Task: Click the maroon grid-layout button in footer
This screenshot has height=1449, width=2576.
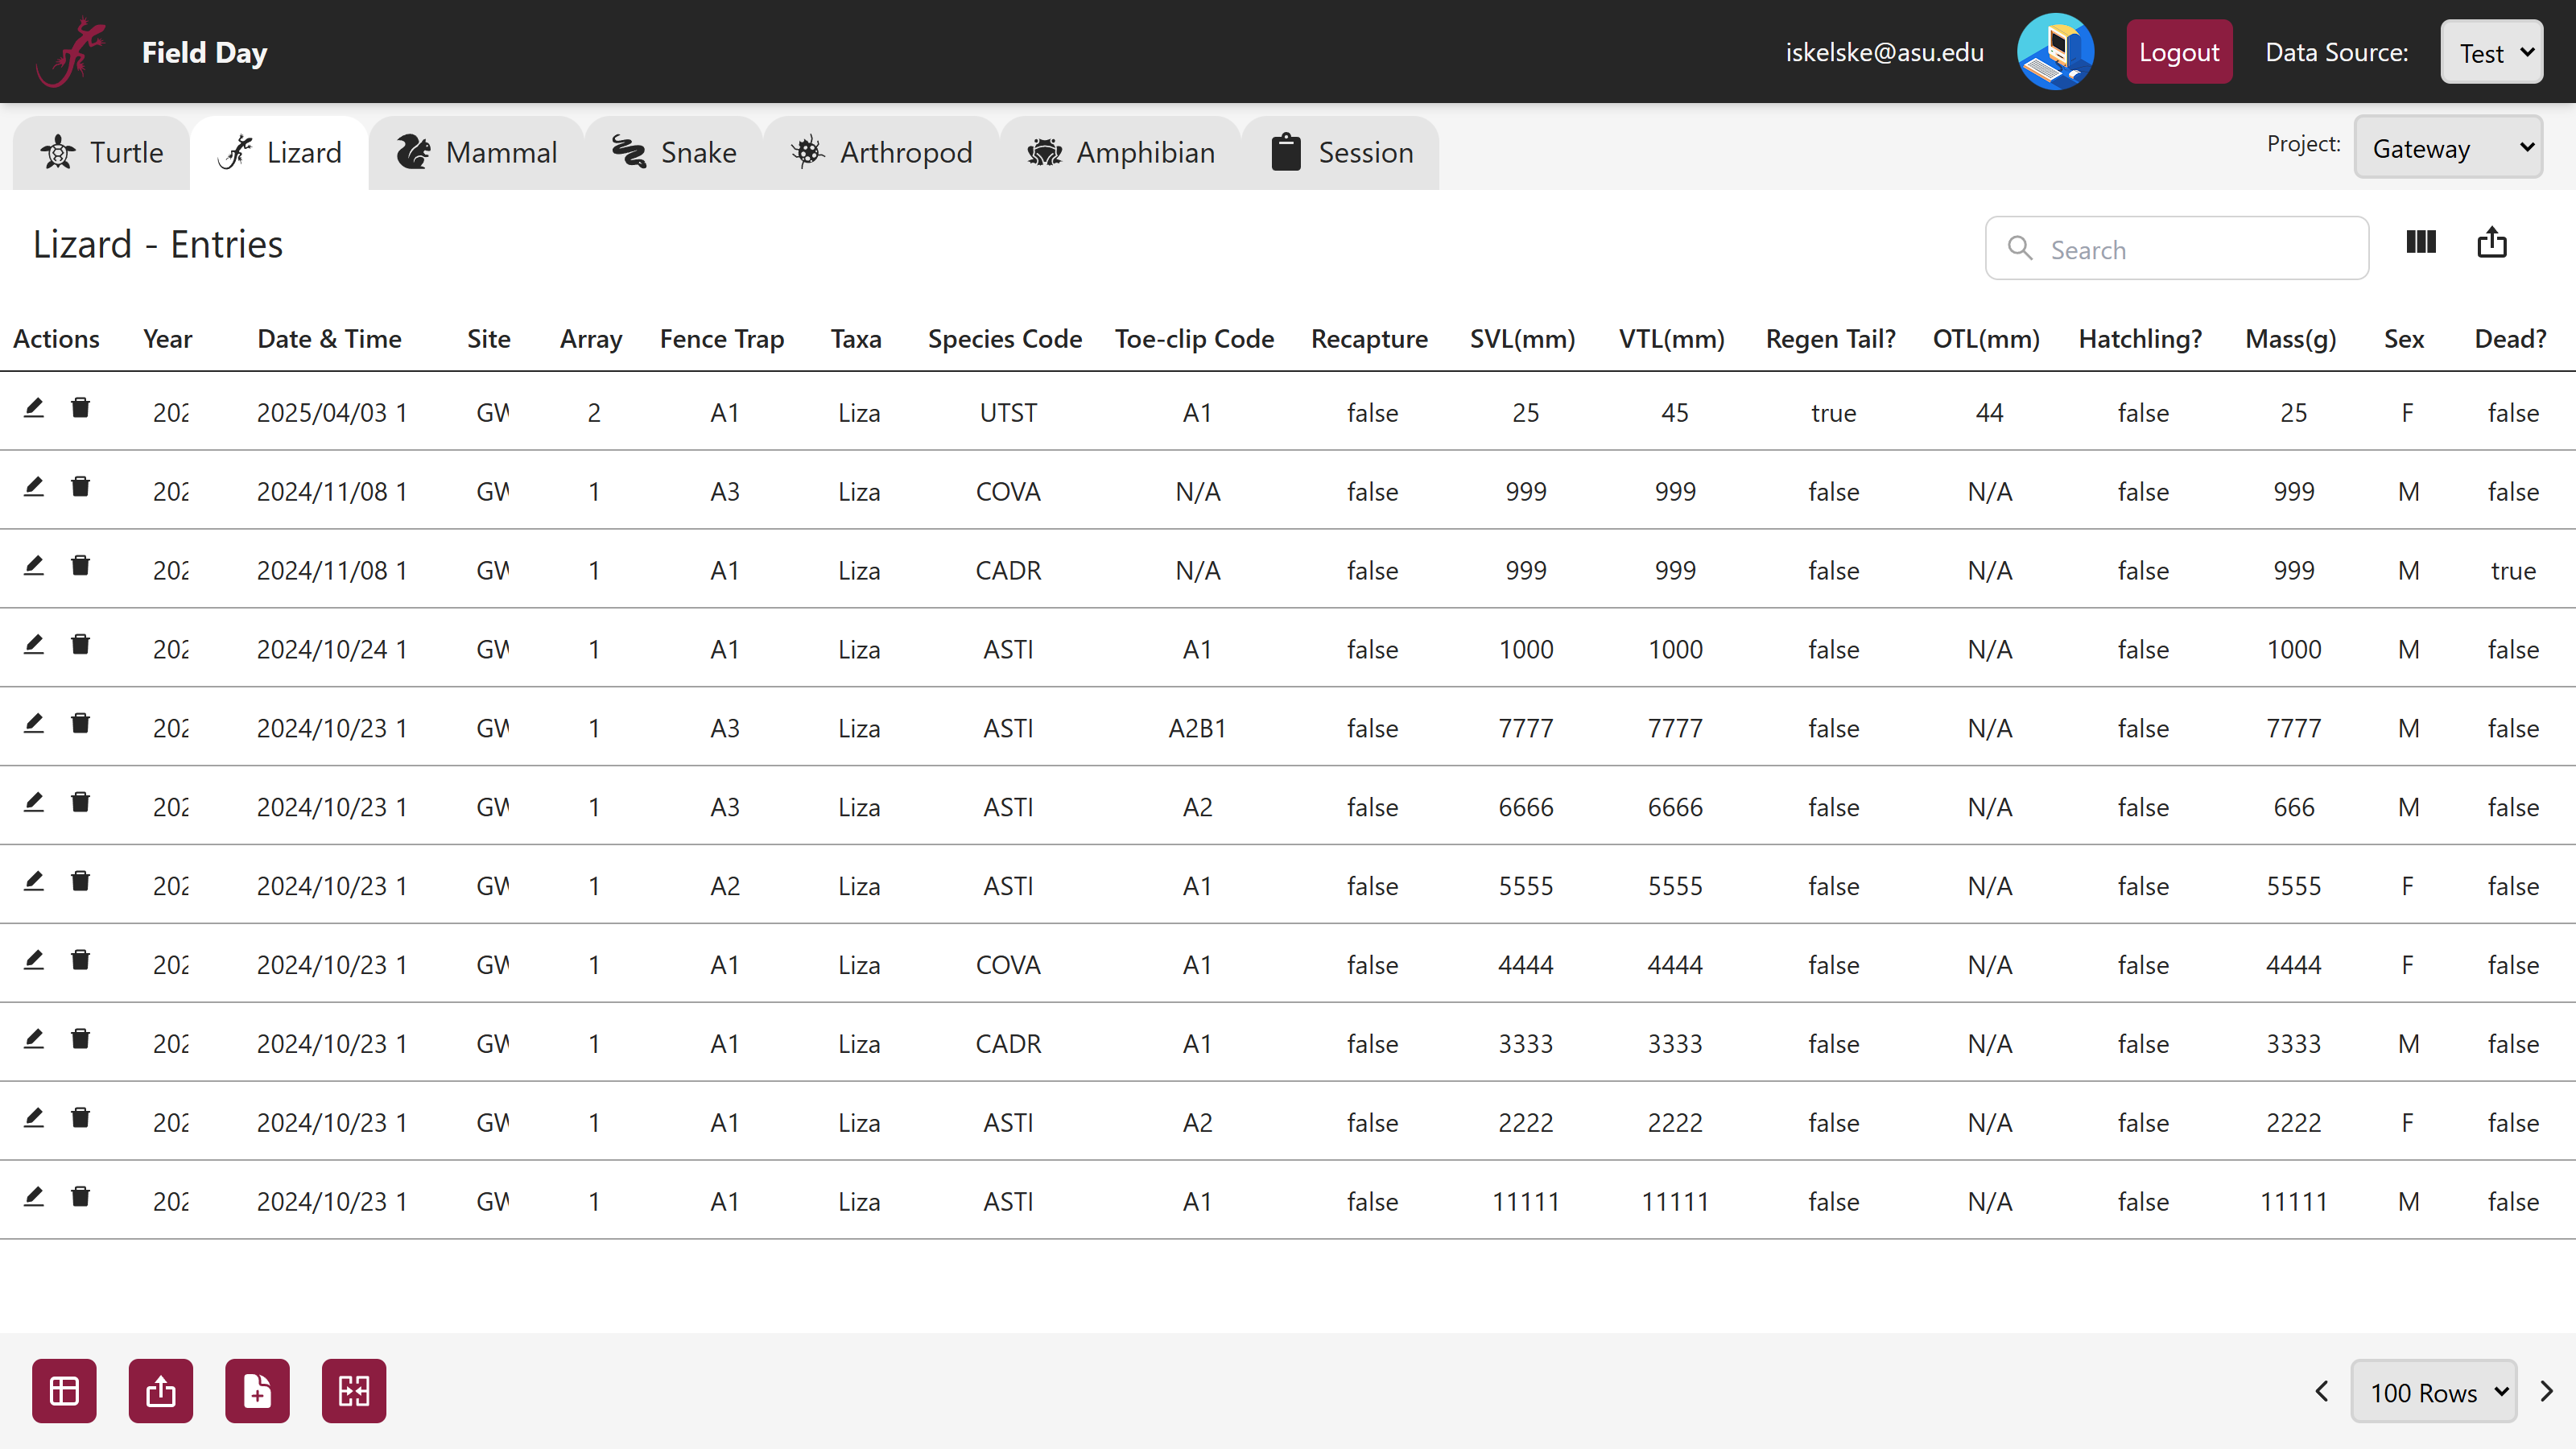Action: [x=354, y=1391]
